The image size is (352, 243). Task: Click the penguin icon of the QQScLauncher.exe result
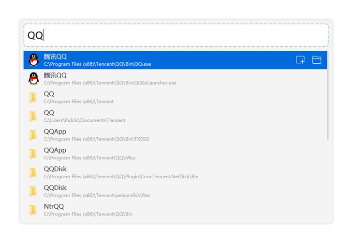[34, 79]
